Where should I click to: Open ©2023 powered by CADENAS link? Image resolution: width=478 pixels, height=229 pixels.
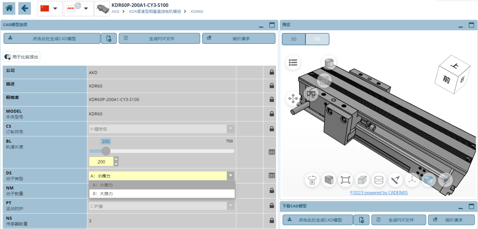(378, 192)
